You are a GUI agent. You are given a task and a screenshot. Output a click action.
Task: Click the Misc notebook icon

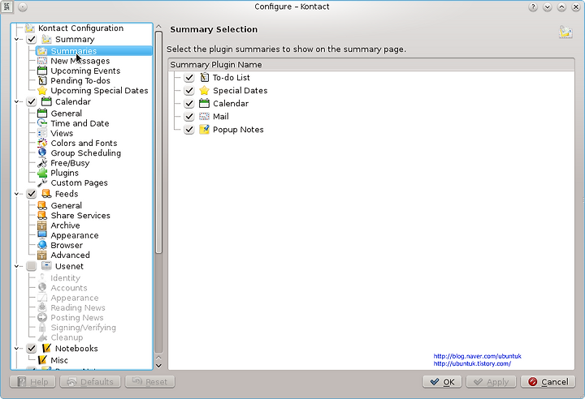click(x=42, y=360)
